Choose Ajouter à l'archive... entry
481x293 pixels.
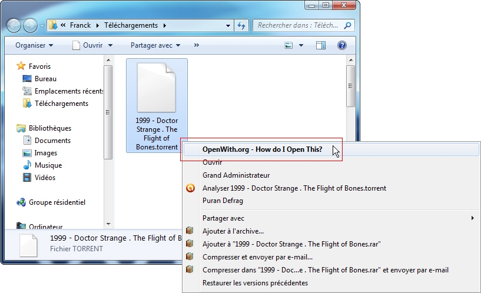click(233, 231)
